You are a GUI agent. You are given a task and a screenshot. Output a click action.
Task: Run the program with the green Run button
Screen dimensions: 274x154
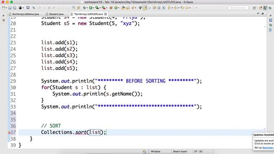[91, 8]
